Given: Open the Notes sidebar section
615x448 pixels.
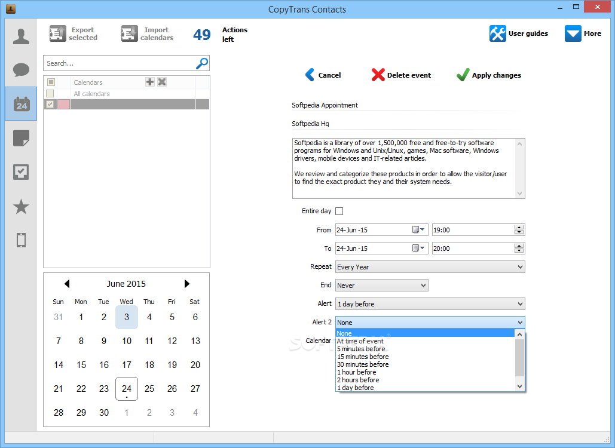Looking at the screenshot, I should 21,138.
